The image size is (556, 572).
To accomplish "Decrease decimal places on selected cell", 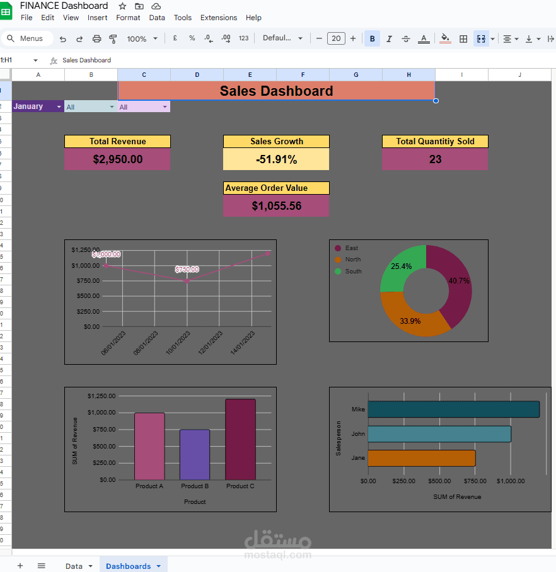I will 207,38.
